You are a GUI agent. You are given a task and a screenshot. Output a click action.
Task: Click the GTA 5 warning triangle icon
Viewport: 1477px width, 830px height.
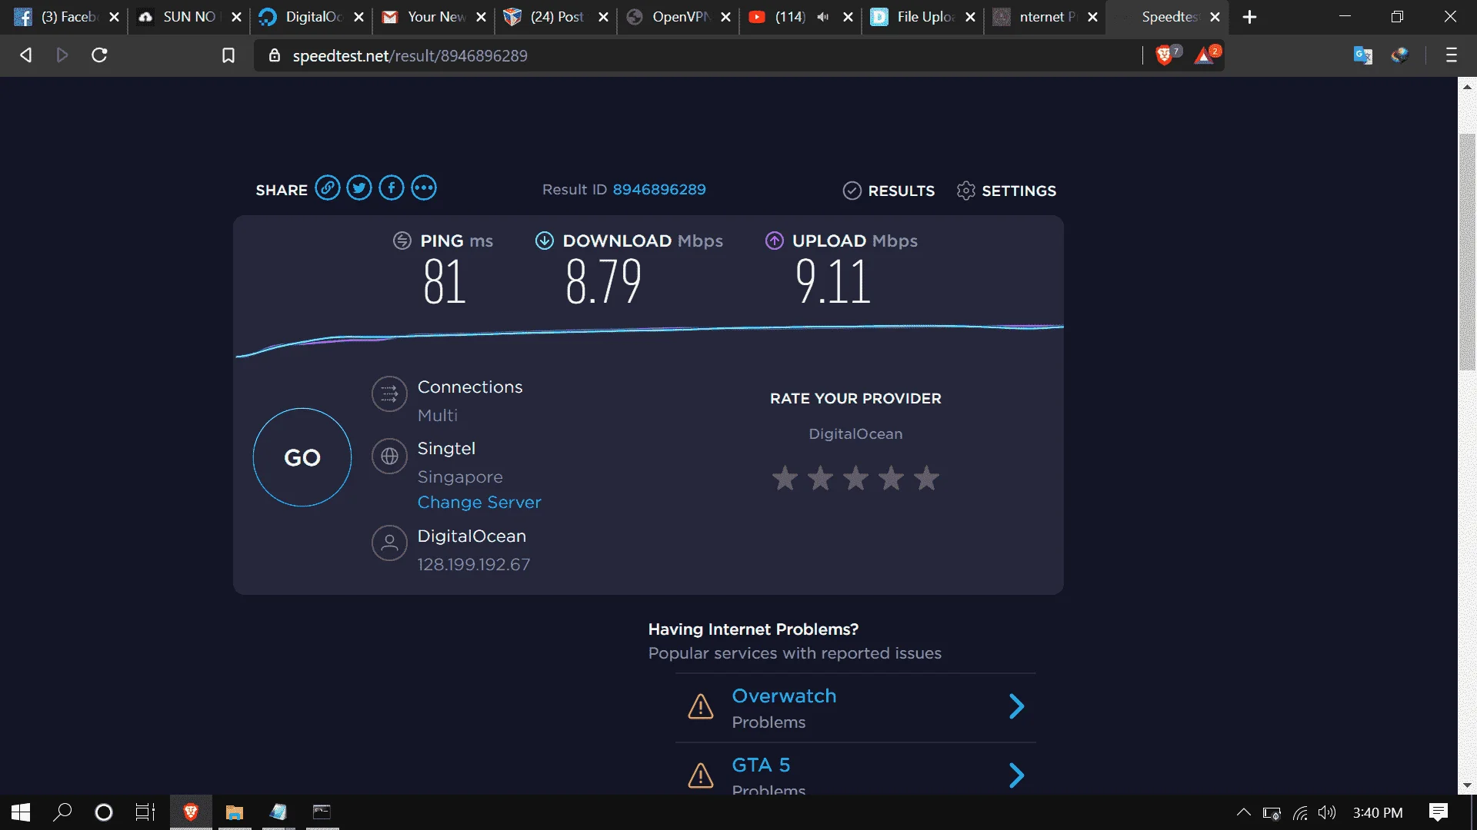pyautogui.click(x=701, y=775)
